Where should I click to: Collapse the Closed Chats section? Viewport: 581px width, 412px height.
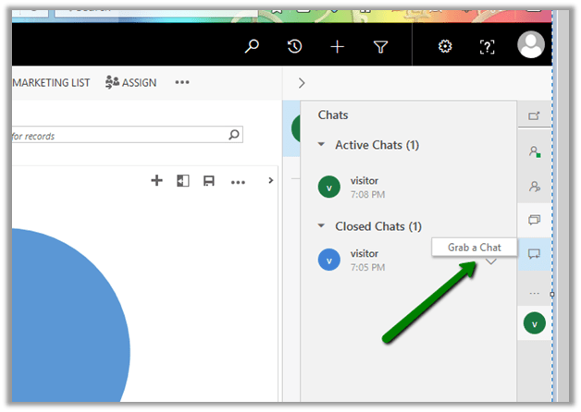pyautogui.click(x=321, y=225)
